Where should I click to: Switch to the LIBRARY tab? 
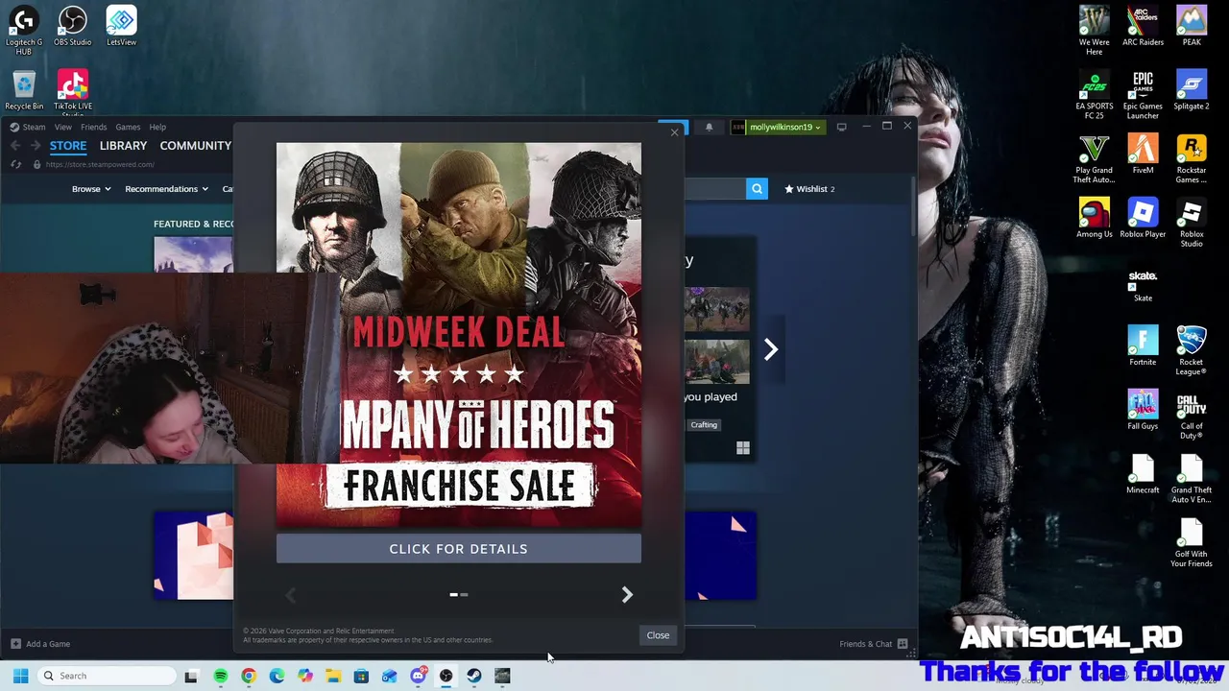click(x=123, y=146)
